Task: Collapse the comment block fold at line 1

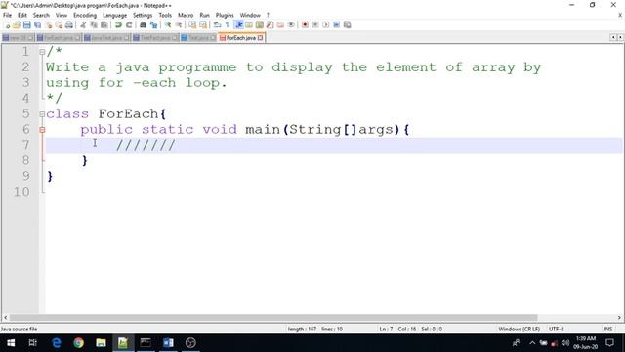Action: (42, 52)
